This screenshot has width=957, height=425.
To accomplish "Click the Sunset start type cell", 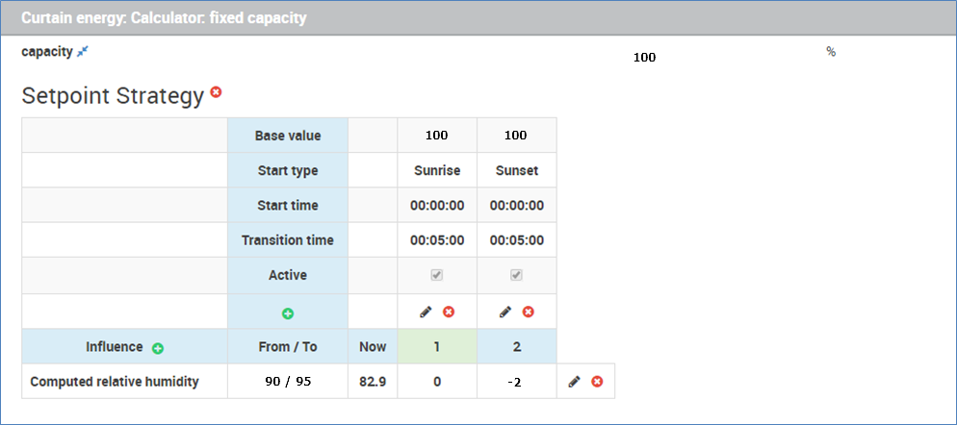I will click(x=517, y=170).
